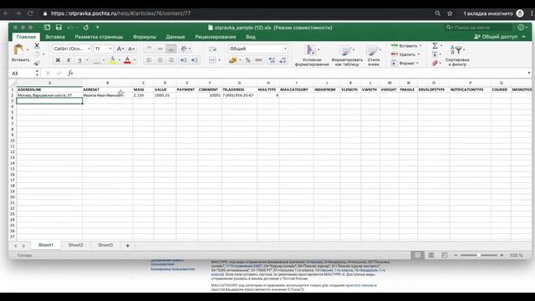Viewport: 535px width, 301px height.
Task: Switch to the Вставка ribbon tab
Action: [x=55, y=37]
